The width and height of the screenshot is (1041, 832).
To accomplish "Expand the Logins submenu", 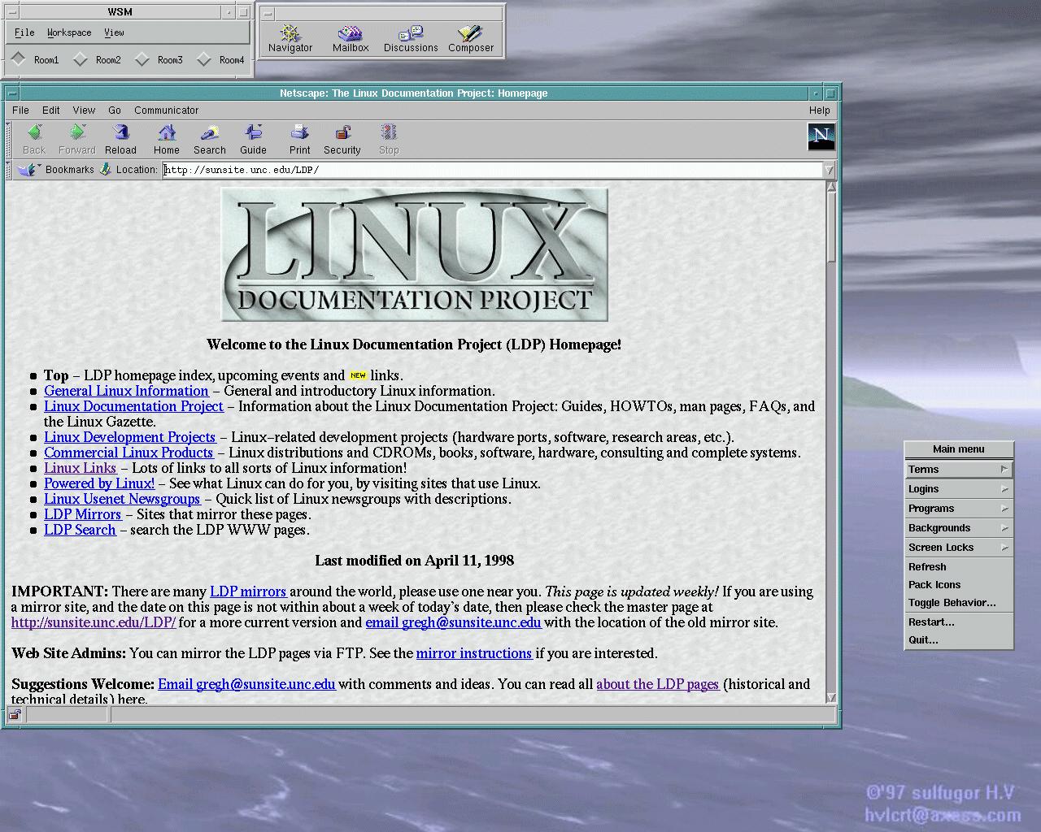I will (x=959, y=488).
